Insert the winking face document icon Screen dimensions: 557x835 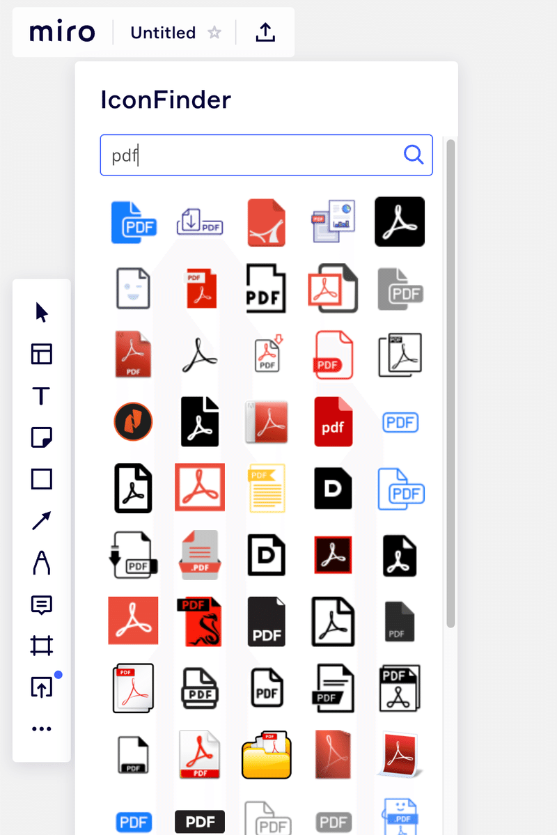pos(133,288)
